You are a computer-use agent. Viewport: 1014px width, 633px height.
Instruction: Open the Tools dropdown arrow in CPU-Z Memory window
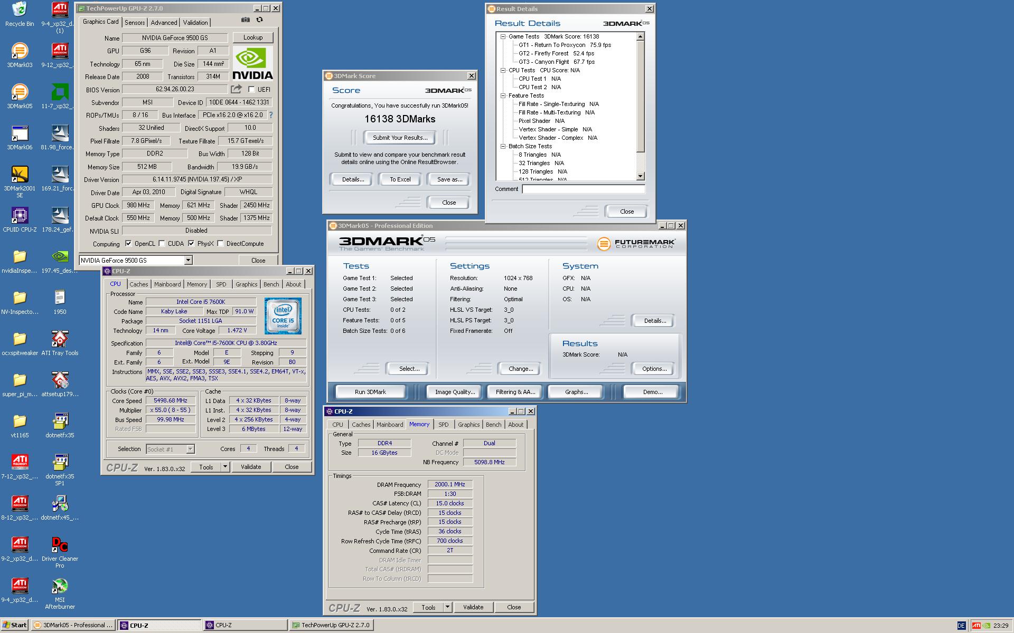pyautogui.click(x=448, y=607)
